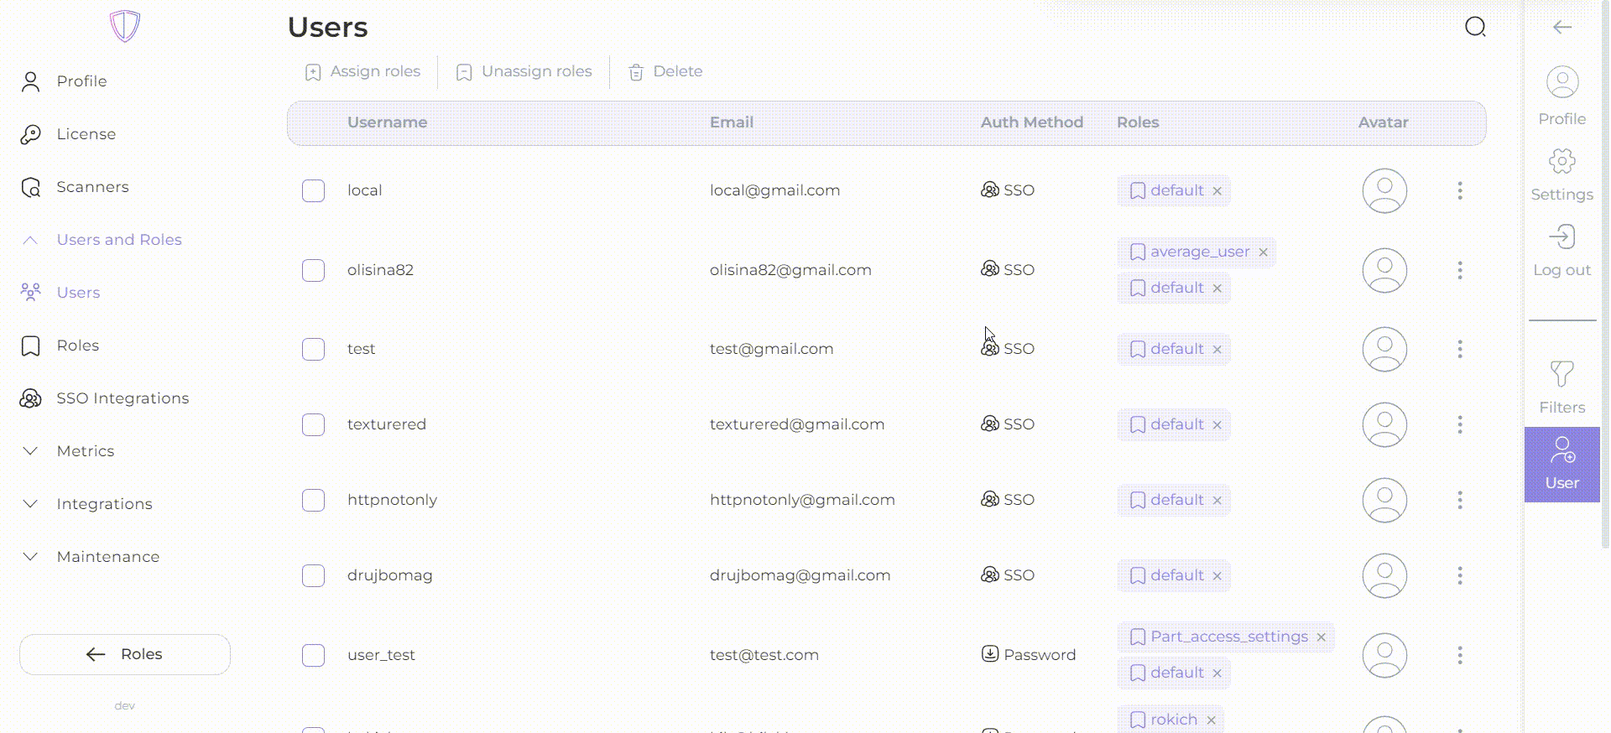Screen dimensions: 1611x733
Task: Select checkbox for user local
Action: (x=313, y=191)
